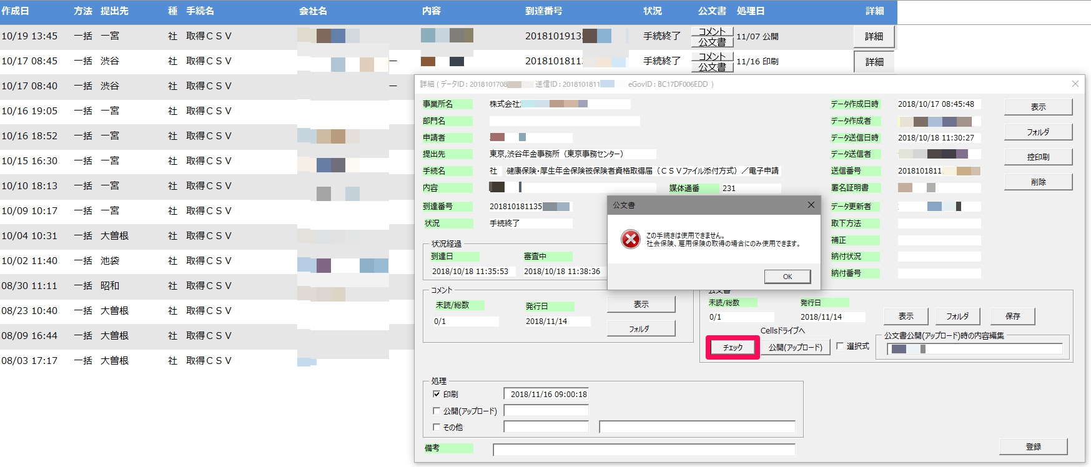Click the 公開(アップロード) button beside チェック

pos(795,347)
